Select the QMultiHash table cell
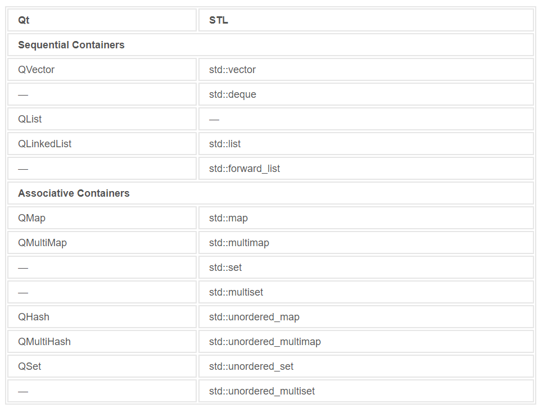Image resolution: width=543 pixels, height=408 pixels. click(x=44, y=342)
